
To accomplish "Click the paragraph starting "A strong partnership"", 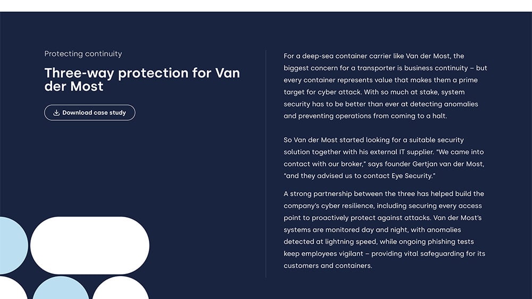I will 385,230.
